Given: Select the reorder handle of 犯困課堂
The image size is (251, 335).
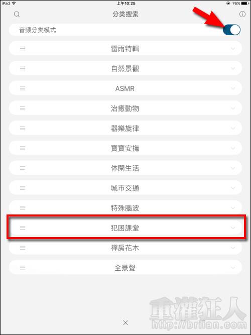Looking at the screenshot, I should [x=23, y=228].
